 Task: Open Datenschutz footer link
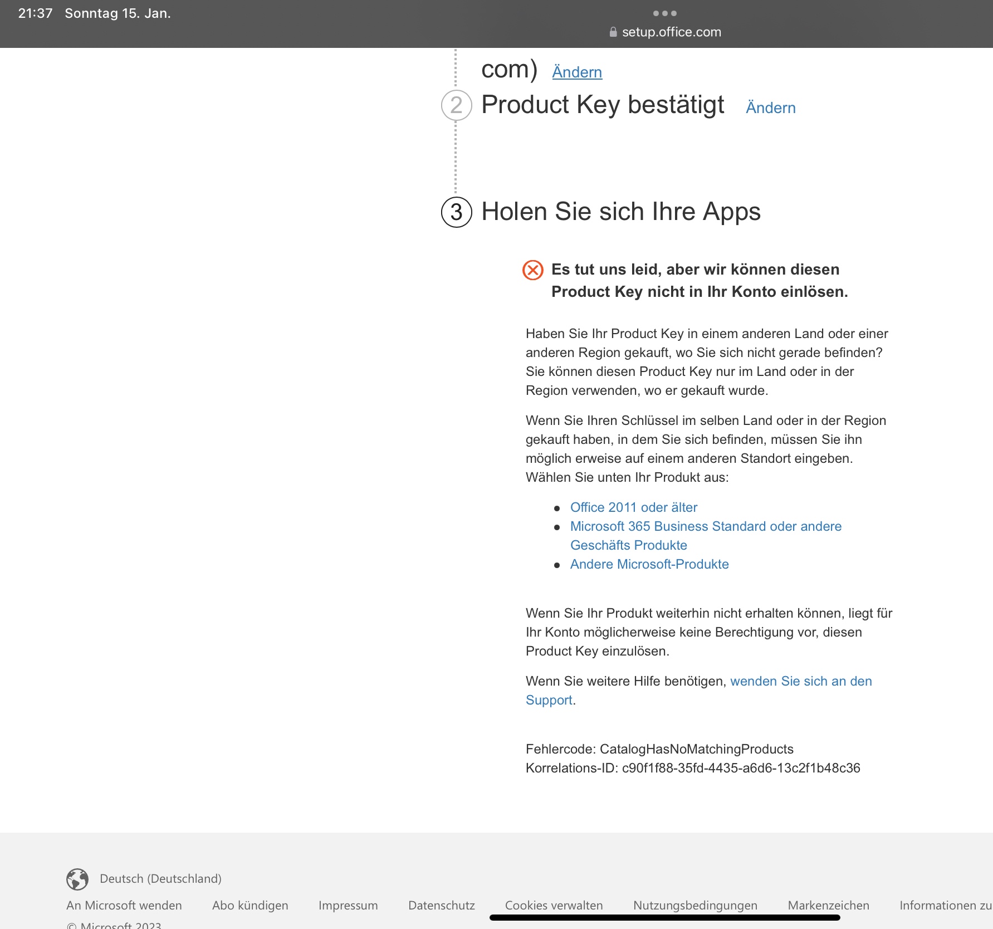pos(442,906)
